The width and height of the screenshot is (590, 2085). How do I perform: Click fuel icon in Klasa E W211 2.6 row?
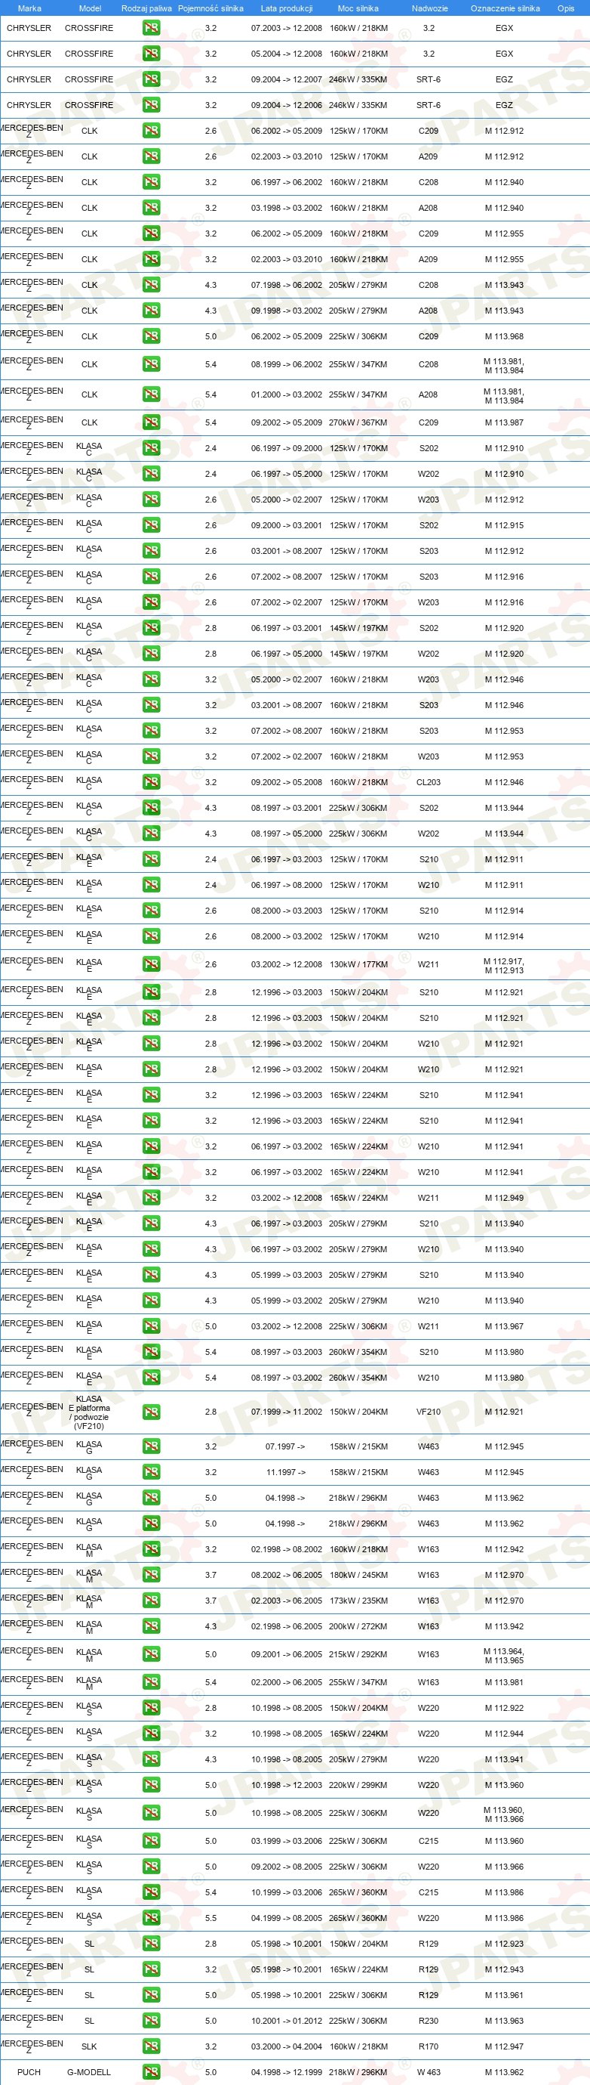click(x=151, y=964)
